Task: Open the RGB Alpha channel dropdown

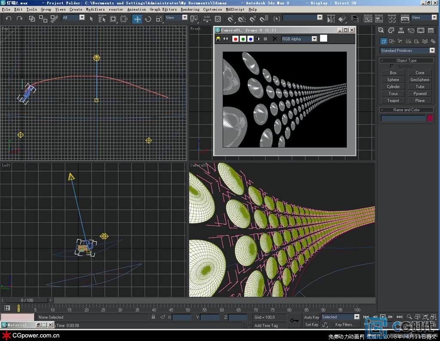Action: coord(299,39)
